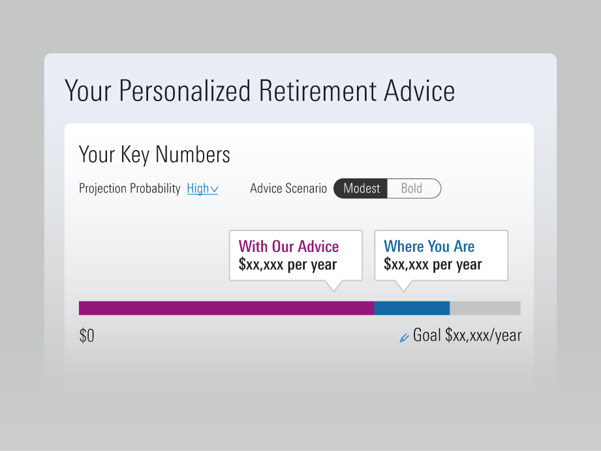Image resolution: width=601 pixels, height=451 pixels.
Task: Open the High projection probability dropdown
Action: [202, 189]
